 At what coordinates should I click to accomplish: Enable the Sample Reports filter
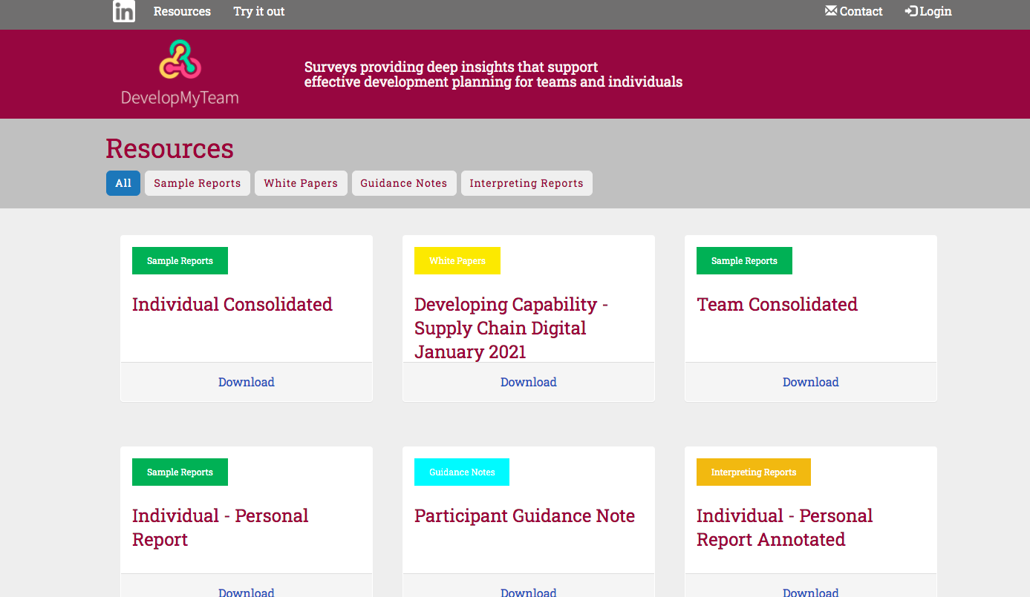click(x=197, y=183)
